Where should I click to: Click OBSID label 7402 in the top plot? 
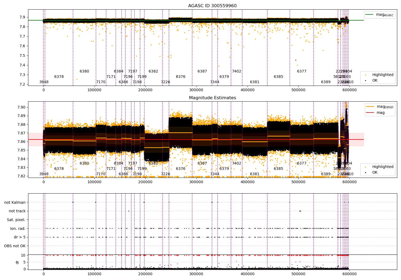tap(237, 71)
